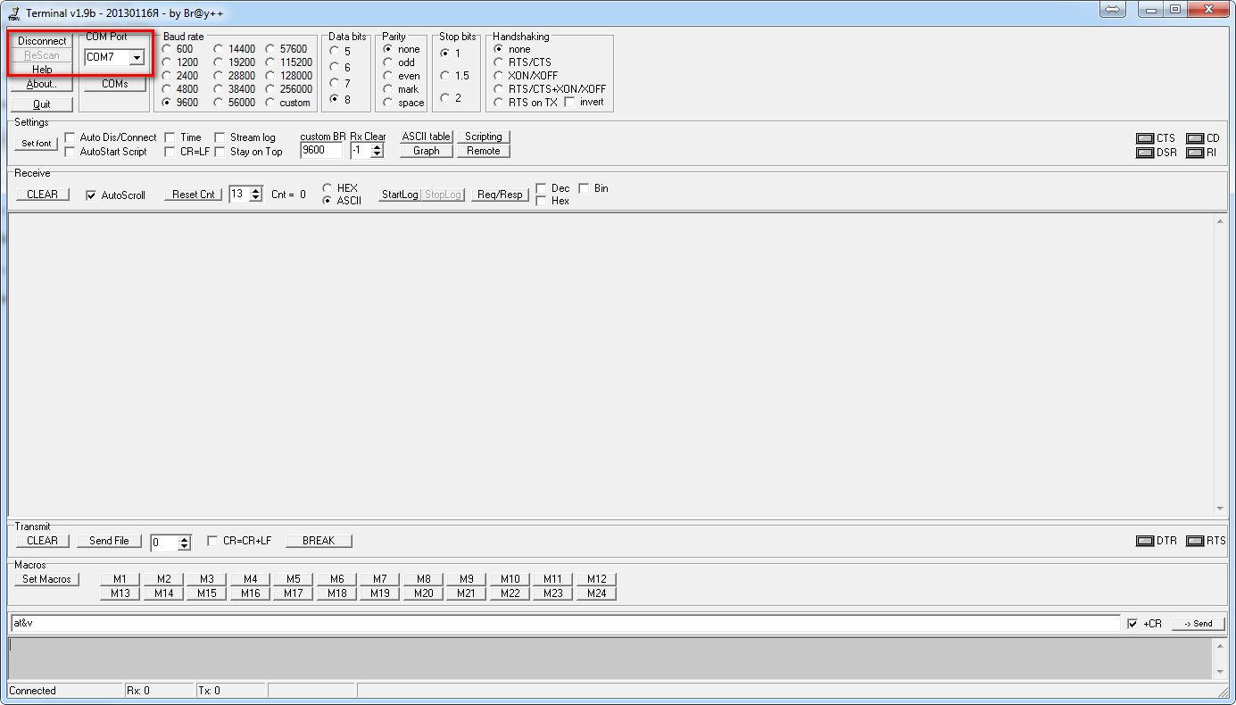
Task: Decrease the Reset Cnt spinner value
Action: coord(256,198)
